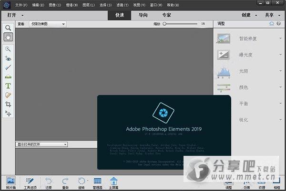Select the Spot Healing bandage tool

pyautogui.click(x=8, y=95)
